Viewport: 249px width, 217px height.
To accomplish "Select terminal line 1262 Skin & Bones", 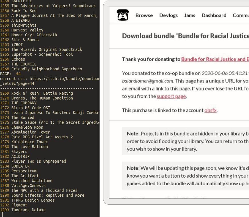I will coord(19,40).
